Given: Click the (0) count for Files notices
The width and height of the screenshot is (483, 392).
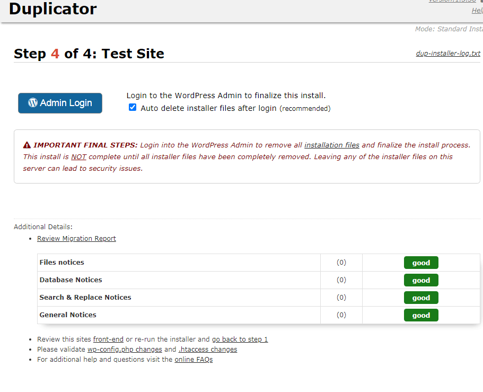Looking at the screenshot, I should pyautogui.click(x=341, y=262).
